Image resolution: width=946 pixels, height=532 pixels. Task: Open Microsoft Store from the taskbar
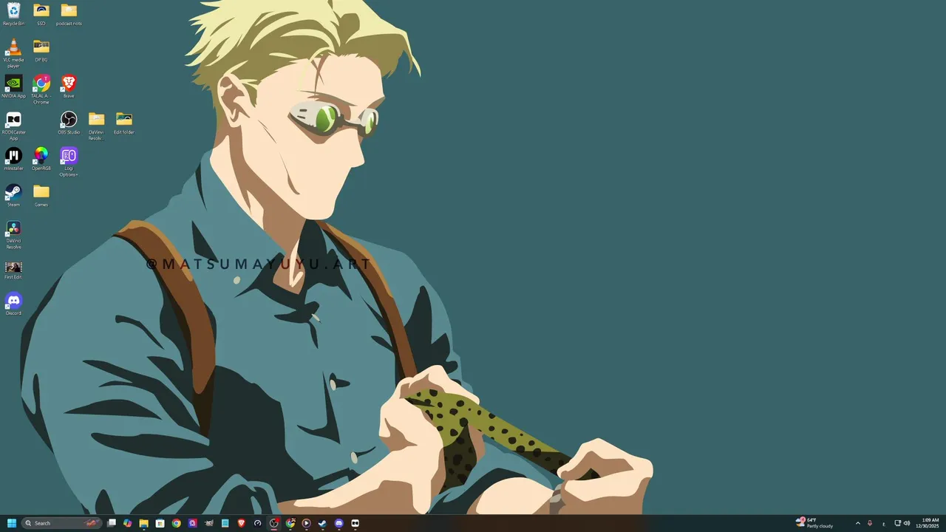pyautogui.click(x=160, y=523)
